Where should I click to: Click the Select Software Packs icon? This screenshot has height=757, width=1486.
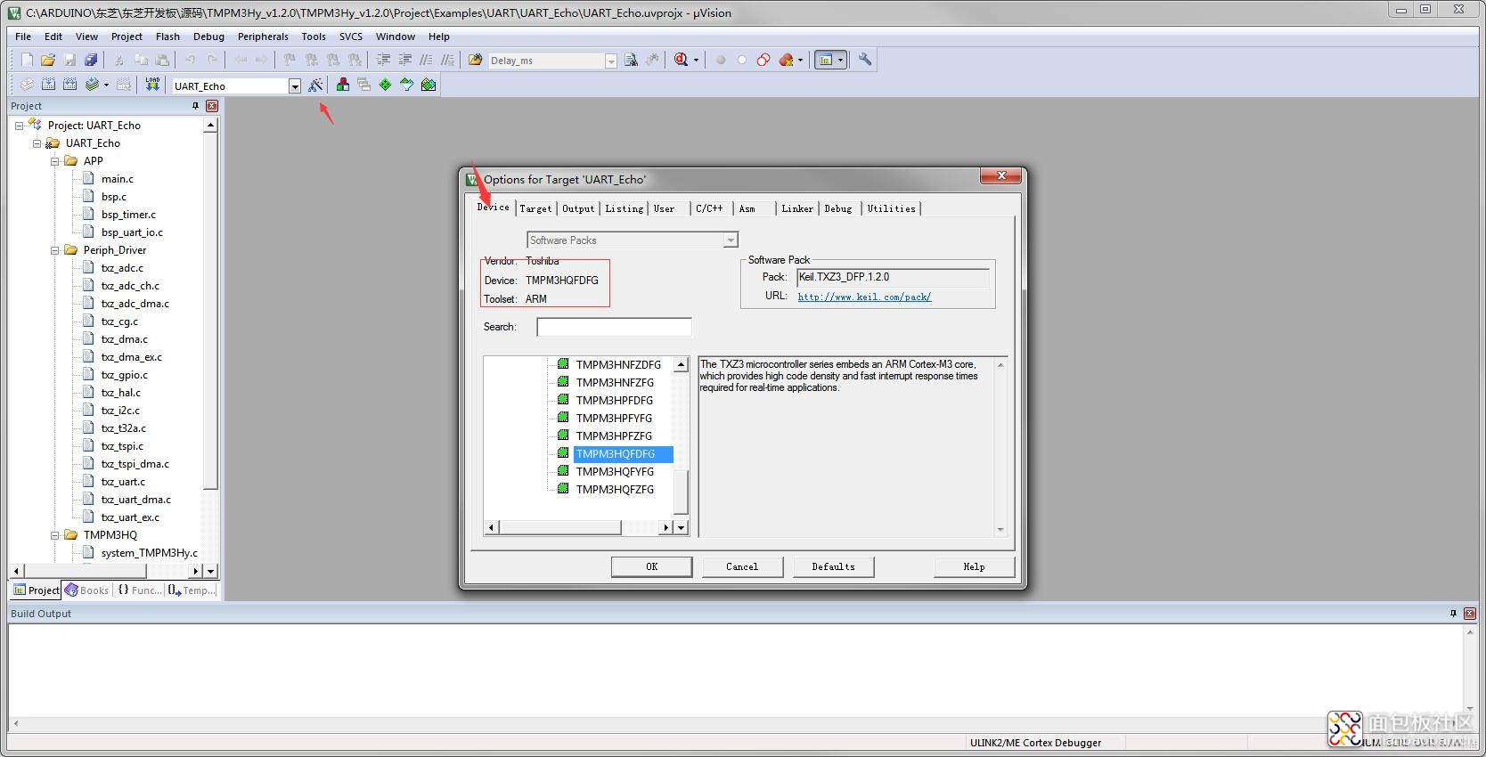click(406, 85)
